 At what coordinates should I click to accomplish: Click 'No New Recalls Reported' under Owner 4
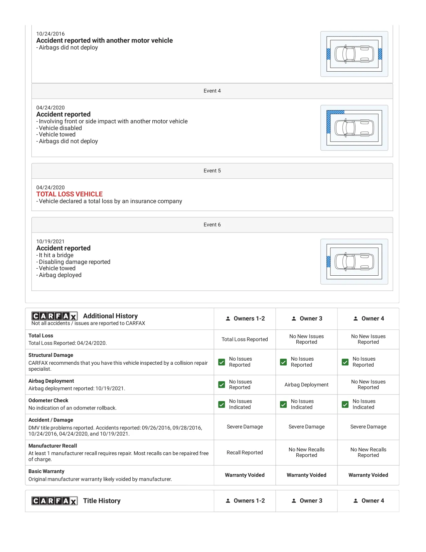[x=369, y=453]
